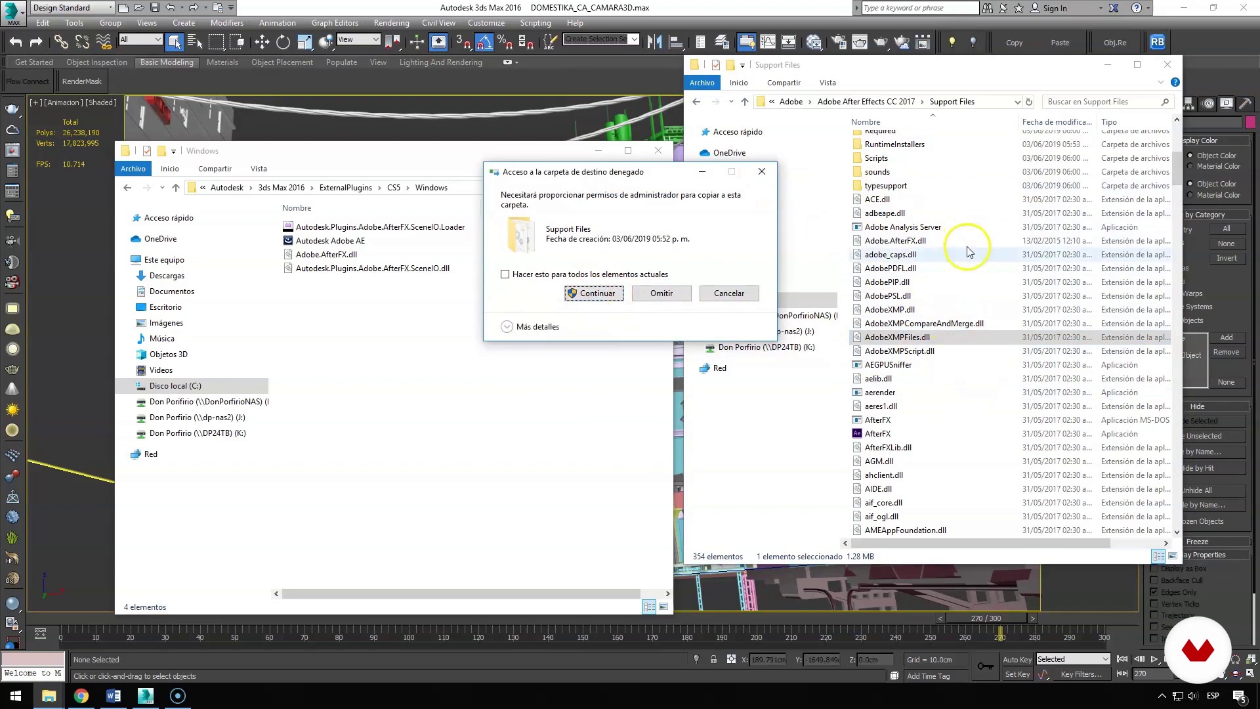Click the 270 / 300 time slider handle
Viewport: 1260px width, 709px height.
(x=986, y=618)
